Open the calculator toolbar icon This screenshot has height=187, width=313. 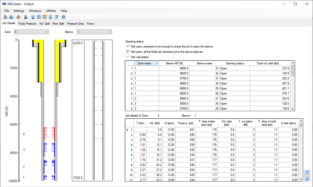point(50,17)
